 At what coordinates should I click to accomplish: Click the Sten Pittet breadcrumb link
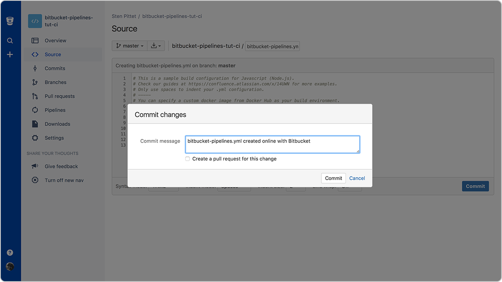[x=124, y=16]
